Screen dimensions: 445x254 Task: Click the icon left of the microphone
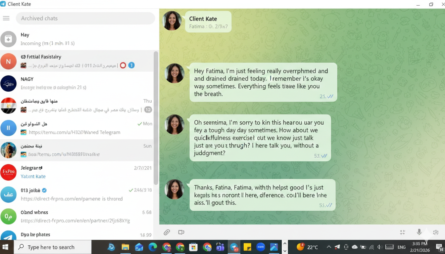pyautogui.click(x=402, y=232)
